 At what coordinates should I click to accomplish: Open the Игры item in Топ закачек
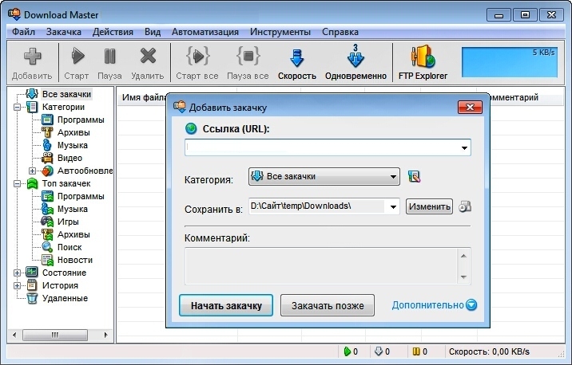(67, 222)
